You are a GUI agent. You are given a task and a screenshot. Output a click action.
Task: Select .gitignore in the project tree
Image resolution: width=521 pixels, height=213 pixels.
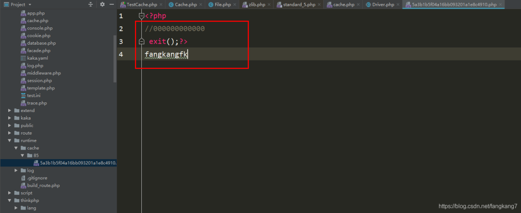[x=37, y=178]
